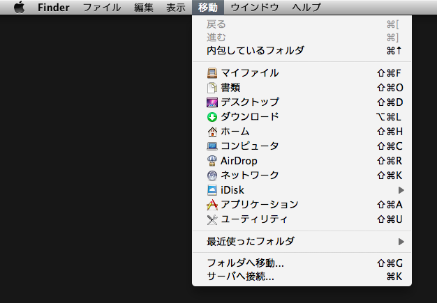This screenshot has width=437, height=303.
Task: Expand the iDisk submenu arrow
Action: pyautogui.click(x=401, y=190)
